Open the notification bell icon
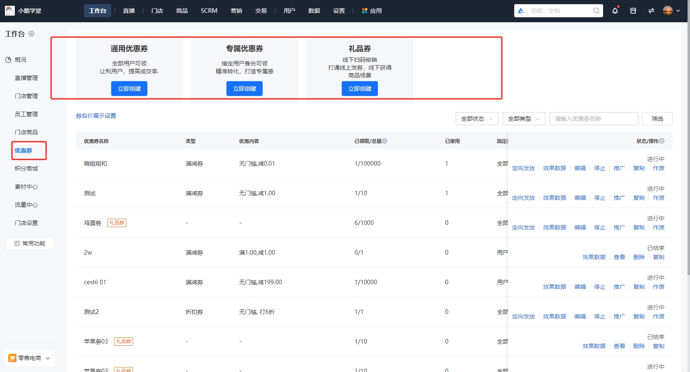The height and width of the screenshot is (372, 690). 615,11
